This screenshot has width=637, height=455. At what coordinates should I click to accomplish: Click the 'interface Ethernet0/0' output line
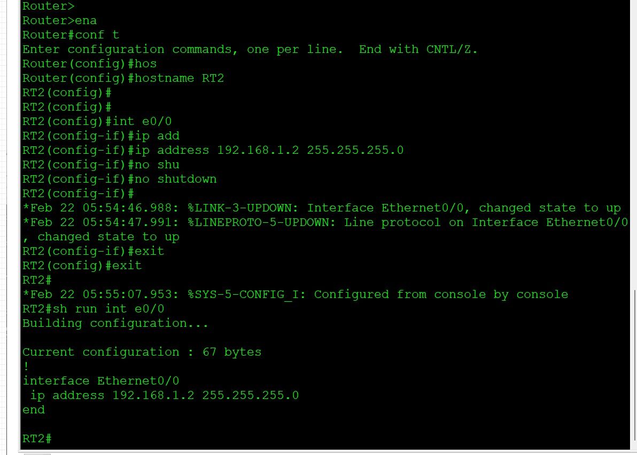(x=101, y=381)
